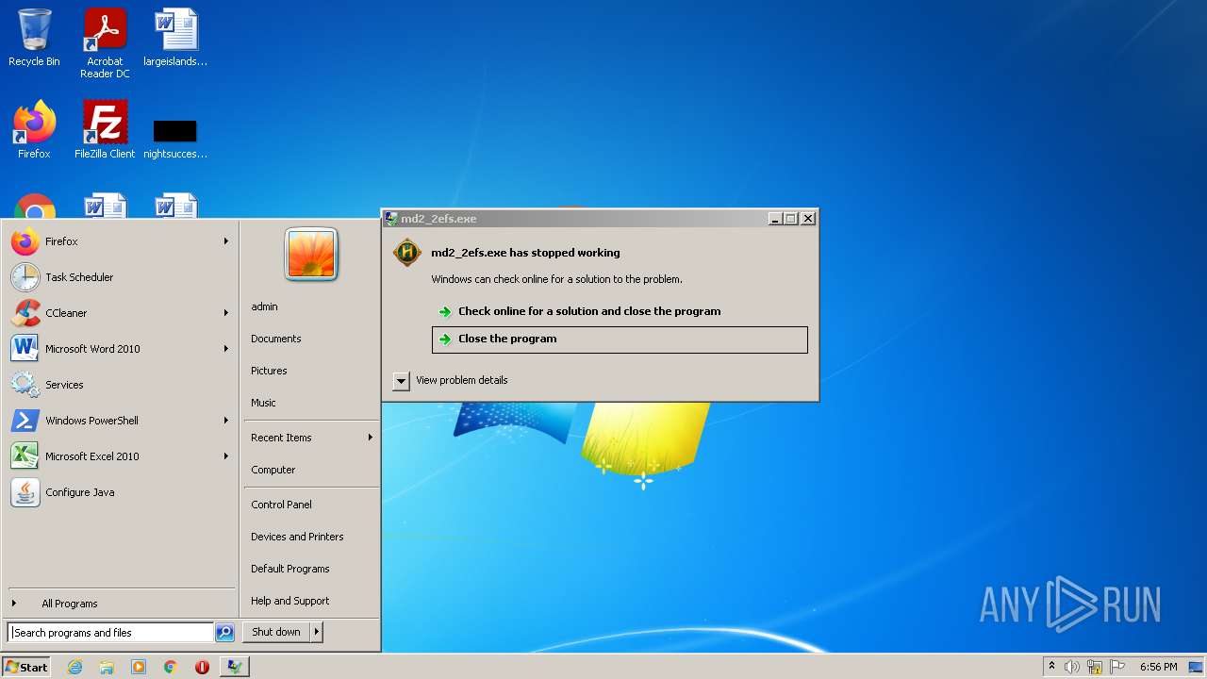Viewport: 1207px width, 679px height.
Task: Click the search magnifier button
Action: [224, 633]
